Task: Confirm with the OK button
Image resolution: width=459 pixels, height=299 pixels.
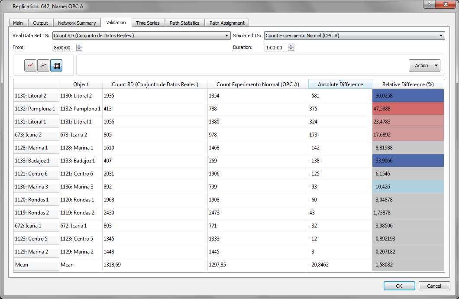Action: pos(399,286)
